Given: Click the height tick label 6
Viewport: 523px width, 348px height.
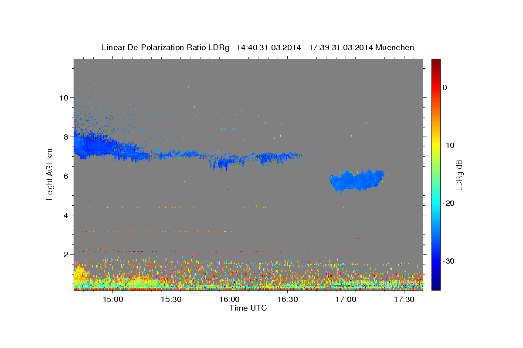Looking at the screenshot, I should (x=66, y=176).
